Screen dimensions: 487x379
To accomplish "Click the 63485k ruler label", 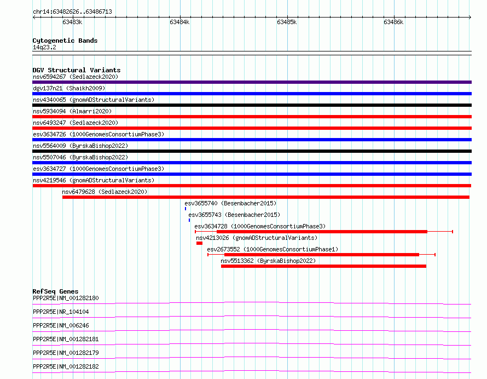I will 287,22.
